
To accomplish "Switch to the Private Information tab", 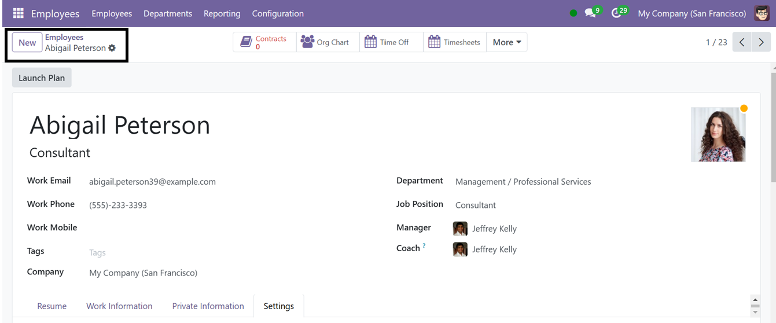I will [x=208, y=306].
